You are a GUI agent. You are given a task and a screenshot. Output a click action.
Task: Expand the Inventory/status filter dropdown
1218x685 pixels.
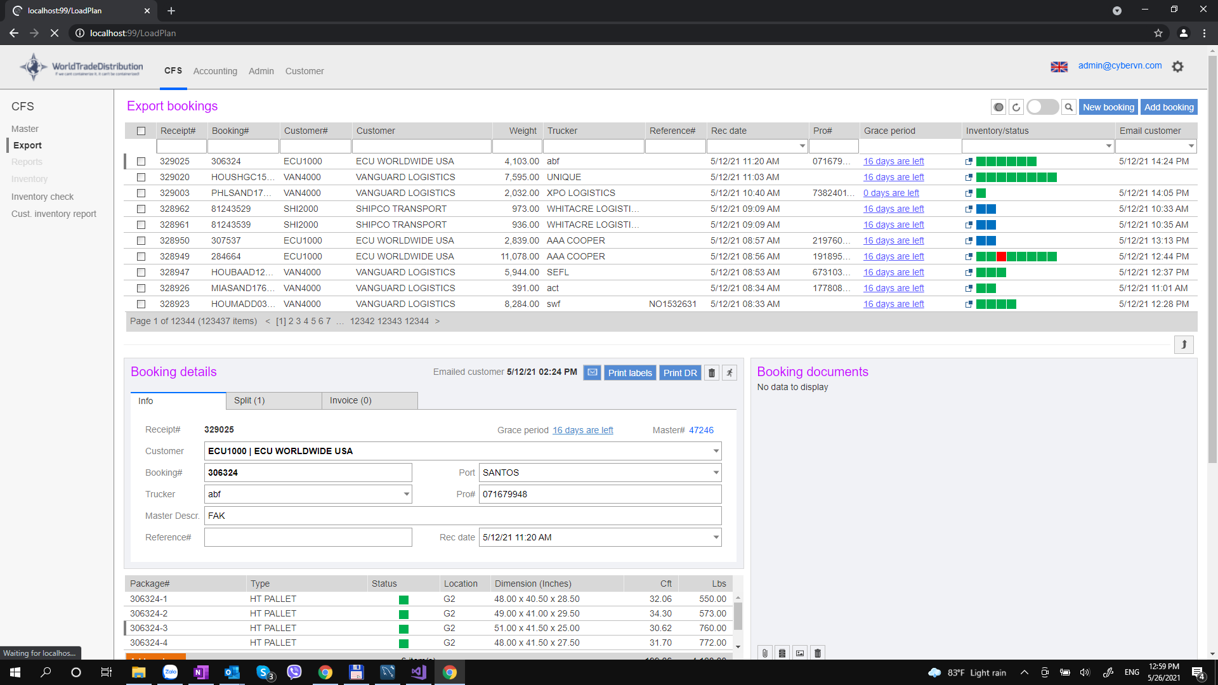1108,147
